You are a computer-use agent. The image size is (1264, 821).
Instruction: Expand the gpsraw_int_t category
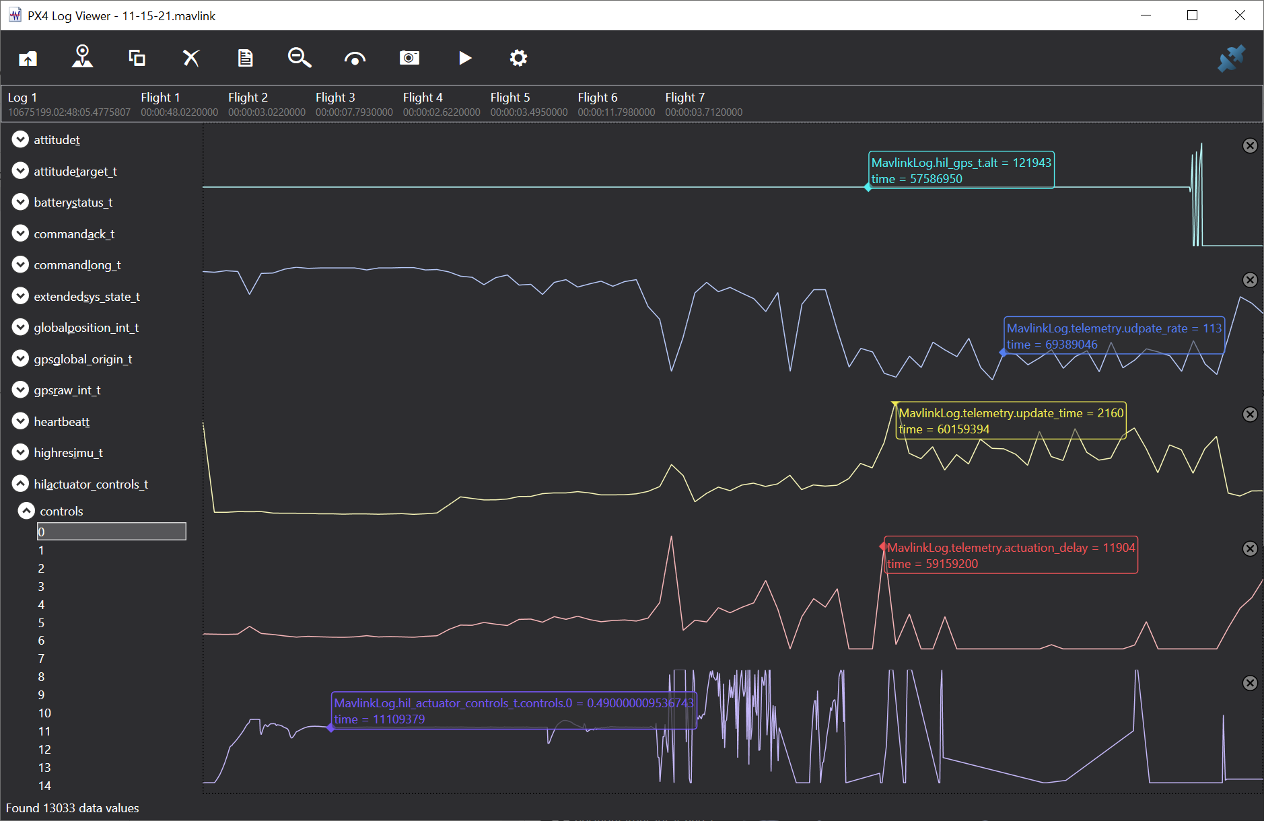pyautogui.click(x=20, y=389)
